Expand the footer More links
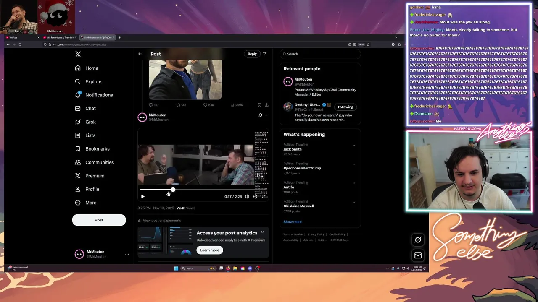The height and width of the screenshot is (302, 538). [322, 240]
